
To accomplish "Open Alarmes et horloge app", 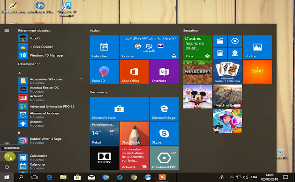I will click(50, 115).
